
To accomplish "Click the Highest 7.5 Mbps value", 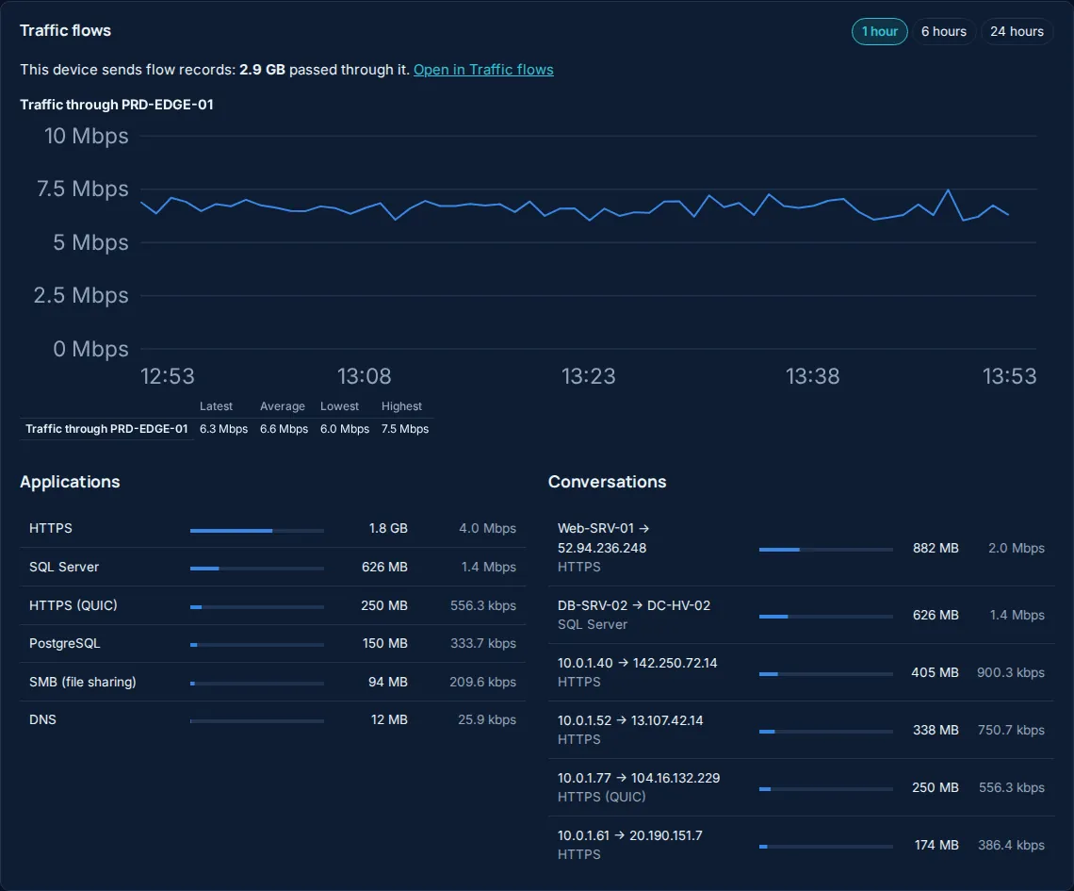I will pyautogui.click(x=405, y=429).
